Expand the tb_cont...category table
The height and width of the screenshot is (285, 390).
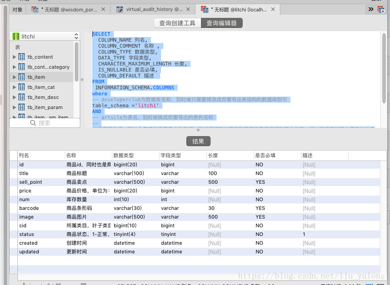tap(14, 67)
